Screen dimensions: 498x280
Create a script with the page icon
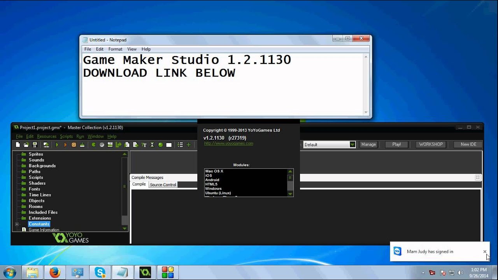click(127, 145)
